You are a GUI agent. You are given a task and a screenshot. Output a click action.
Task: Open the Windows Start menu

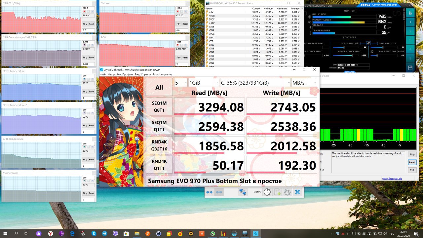(x=5, y=234)
